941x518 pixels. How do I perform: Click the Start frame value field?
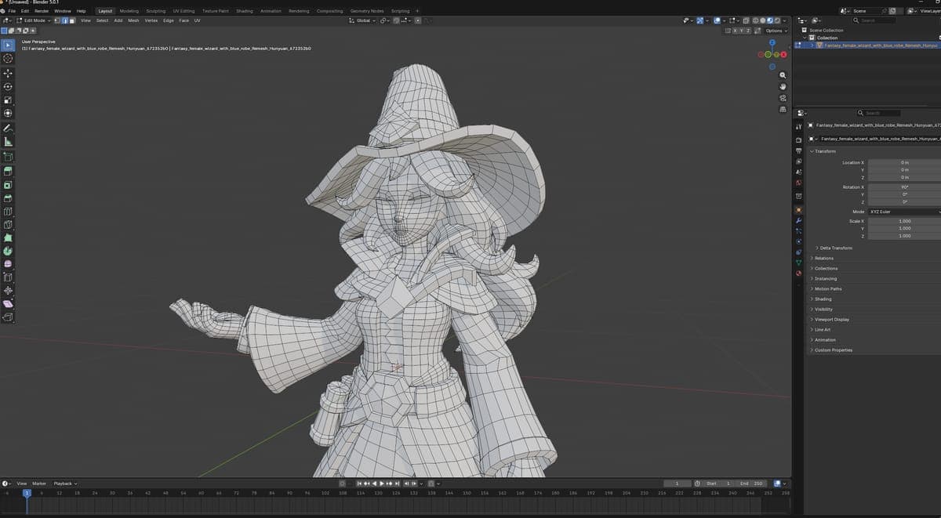coord(718,484)
